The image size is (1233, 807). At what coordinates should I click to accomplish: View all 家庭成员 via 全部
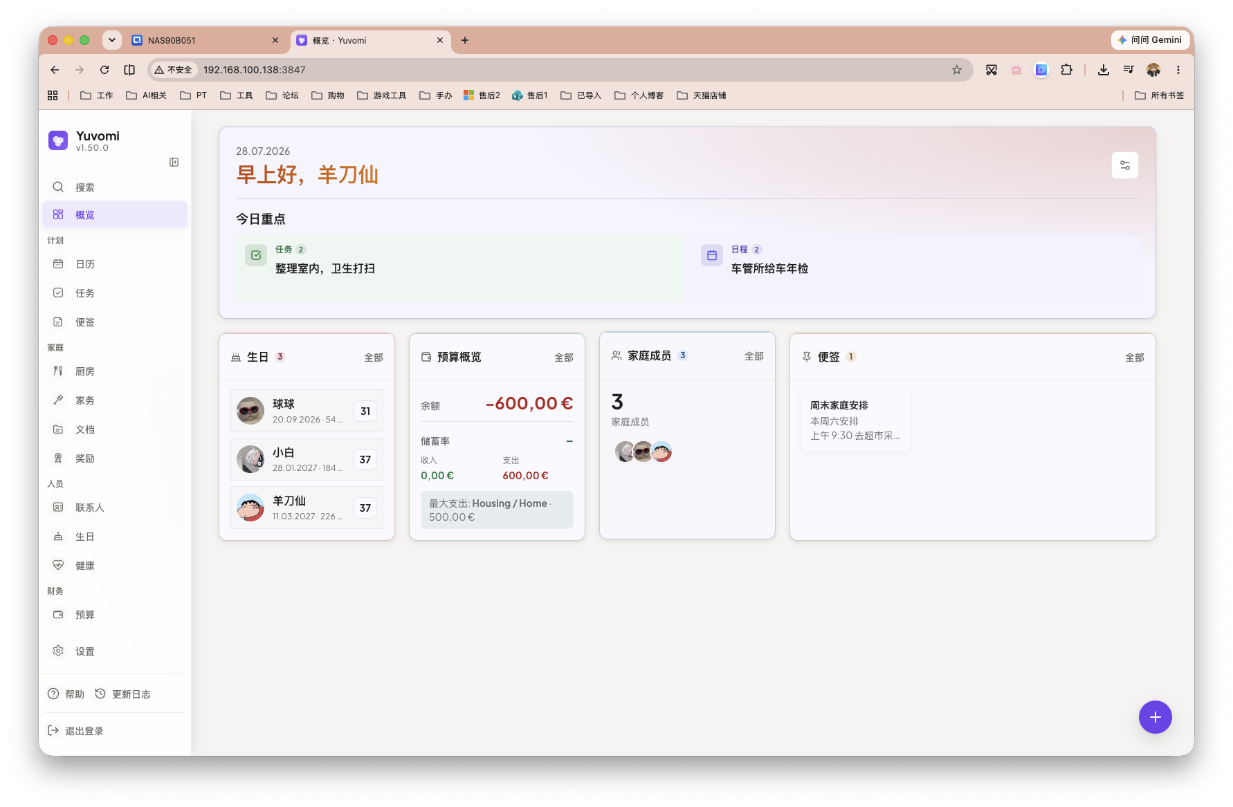point(754,355)
